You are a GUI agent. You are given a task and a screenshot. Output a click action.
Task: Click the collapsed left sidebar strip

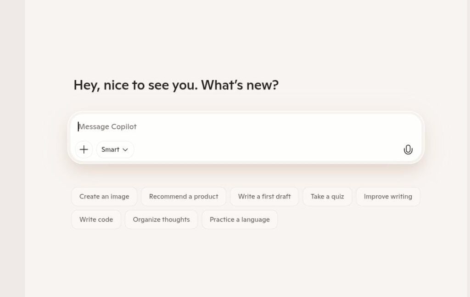tap(12, 148)
